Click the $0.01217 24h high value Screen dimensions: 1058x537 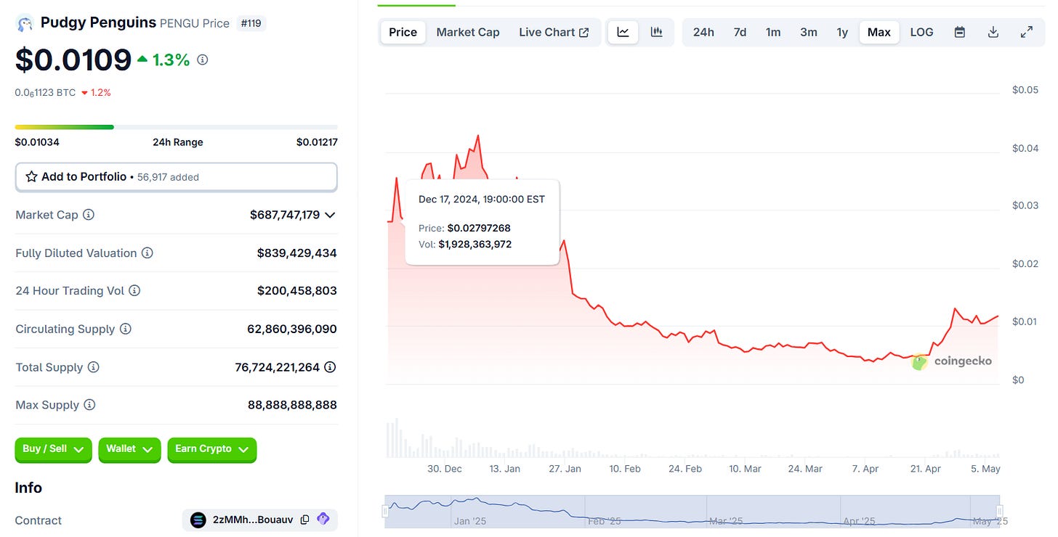[317, 142]
